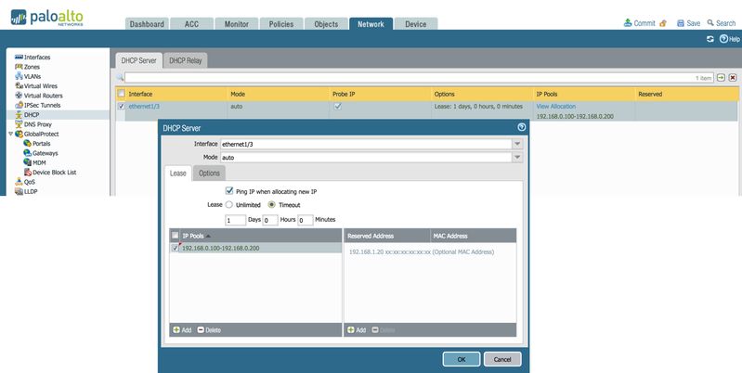Confirm the dialog with OK
Image resolution: width=742 pixels, height=373 pixels.
(x=462, y=359)
